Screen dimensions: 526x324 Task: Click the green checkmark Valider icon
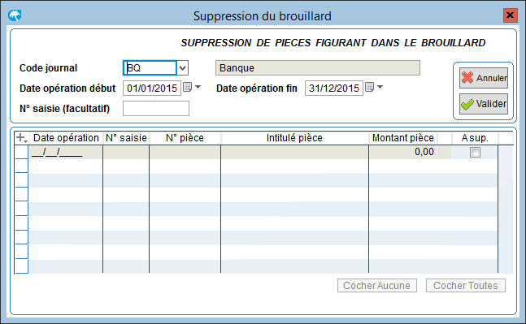[x=467, y=104]
